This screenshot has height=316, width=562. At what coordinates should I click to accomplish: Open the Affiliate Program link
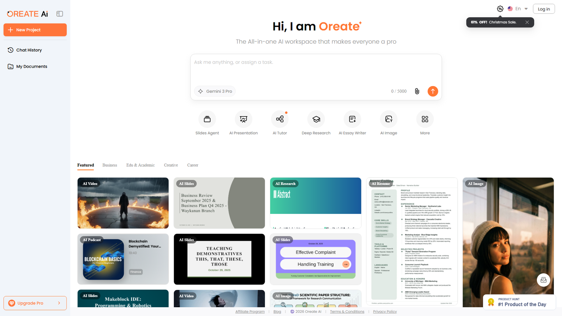tap(250, 311)
